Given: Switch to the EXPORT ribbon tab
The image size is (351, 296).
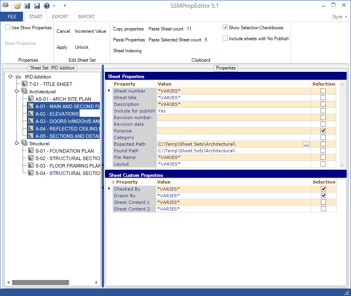Looking at the screenshot, I should tap(60, 17).
